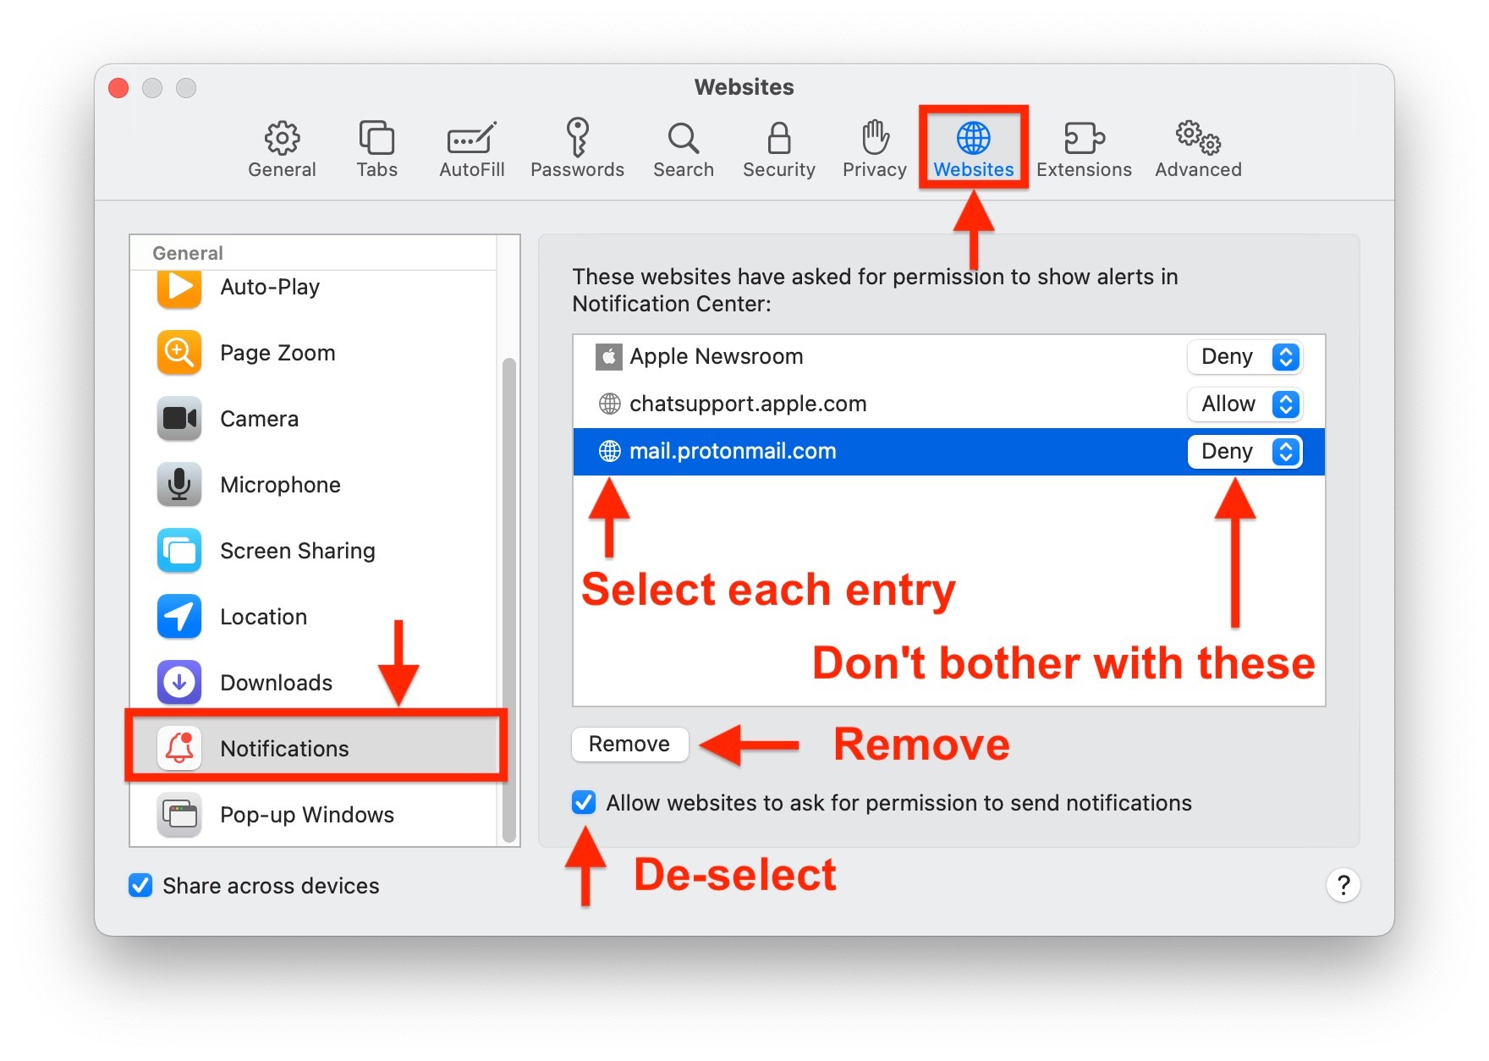Click the sidebar vertical scrollbar
Viewport: 1489px width, 1061px height.
[508, 599]
